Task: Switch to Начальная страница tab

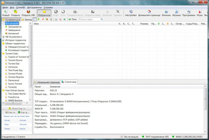Action: [x=47, y=82]
